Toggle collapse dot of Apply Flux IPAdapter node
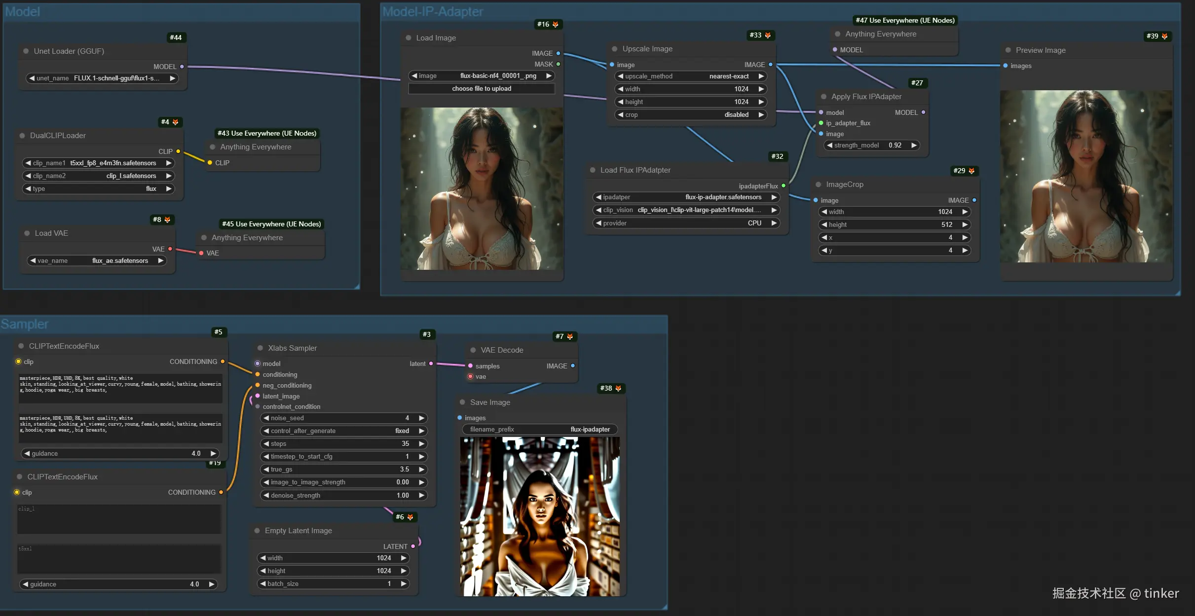This screenshot has height=616, width=1195. pos(823,97)
